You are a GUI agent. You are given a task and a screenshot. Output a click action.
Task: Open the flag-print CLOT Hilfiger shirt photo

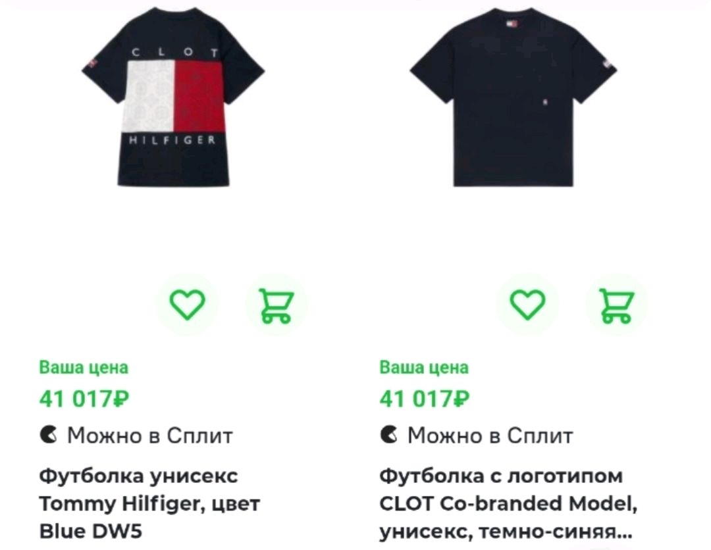tap(173, 97)
